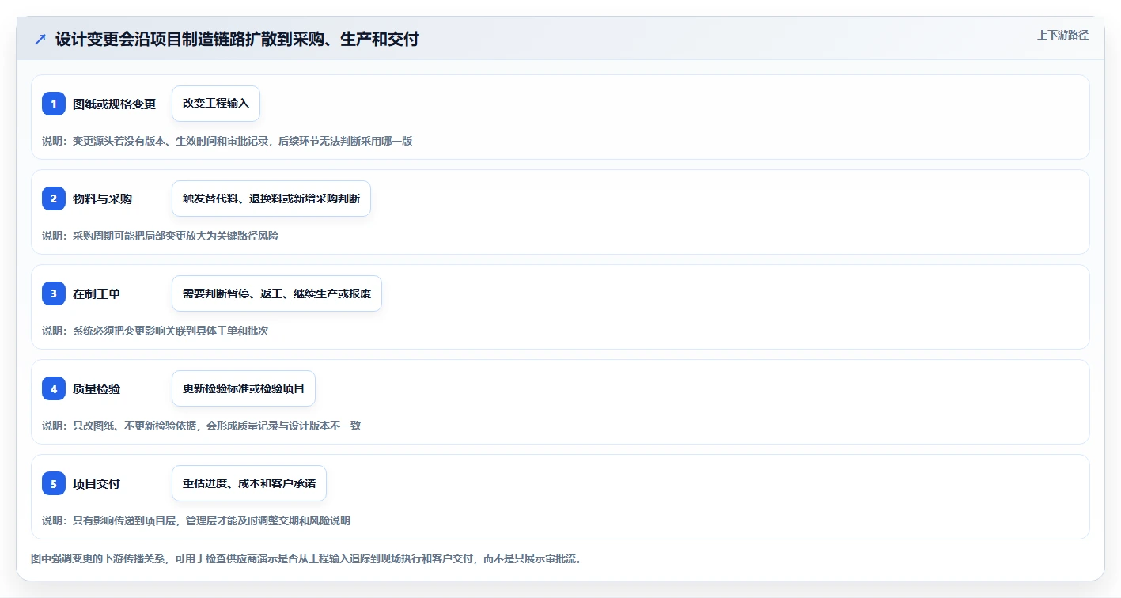
Task: Select the 改变工程输入 chip
Action: [x=216, y=104]
